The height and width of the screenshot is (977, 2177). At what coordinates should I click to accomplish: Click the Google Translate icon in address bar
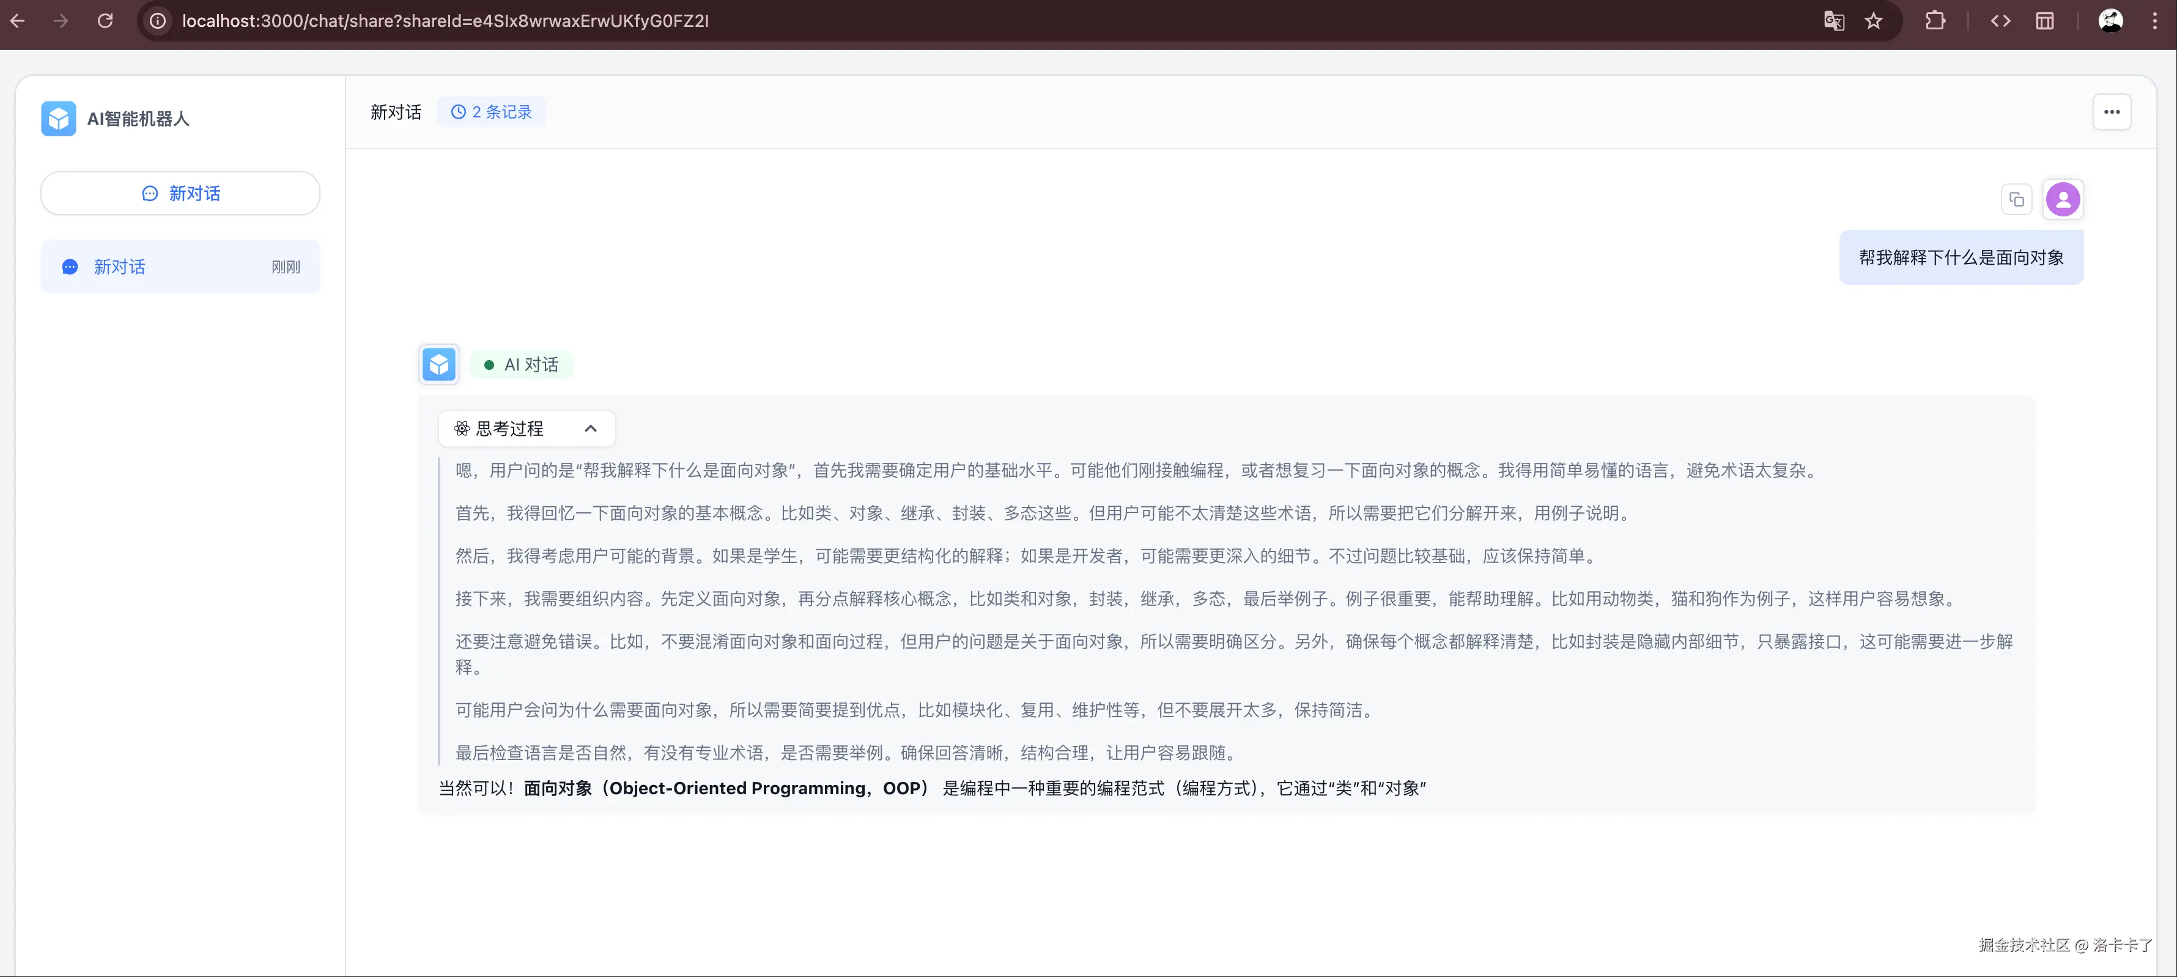pos(1833,20)
